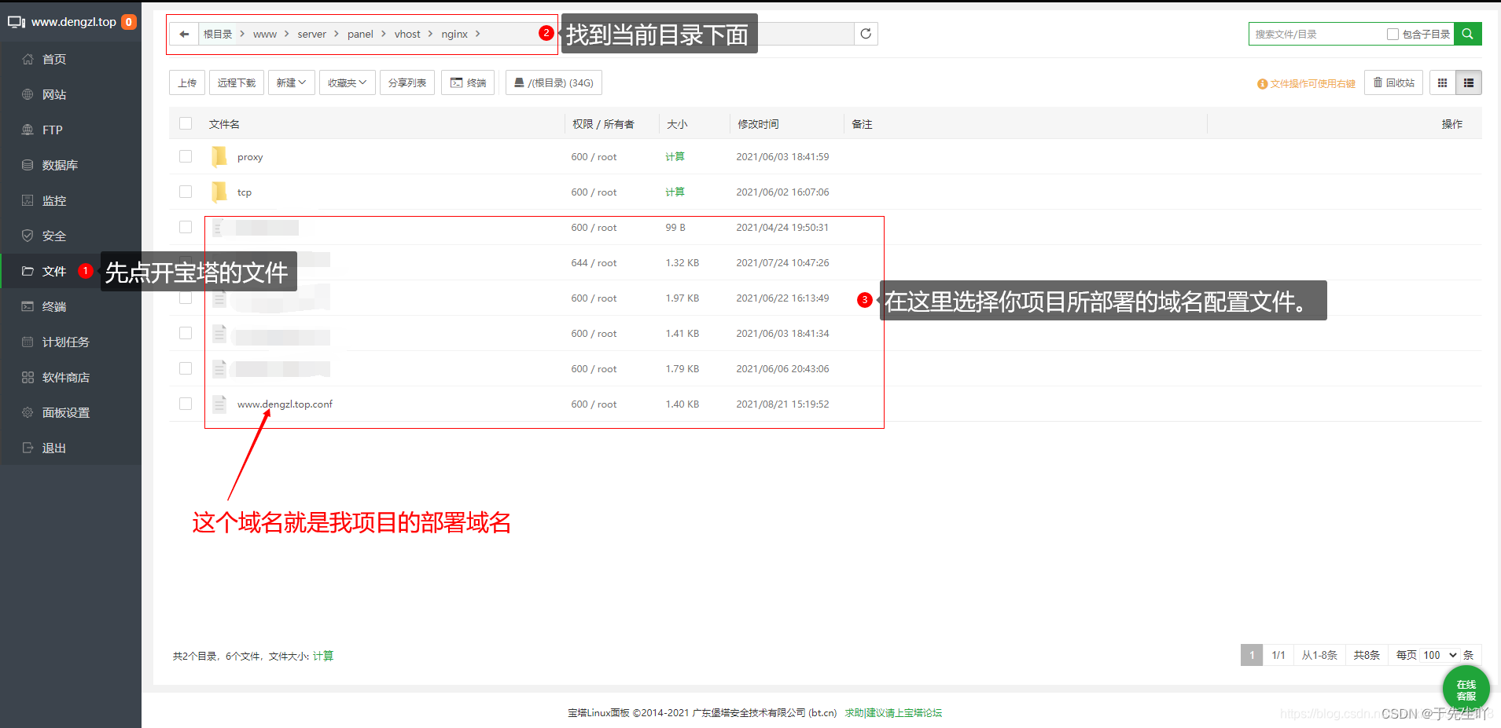
Task: Click the 根目录 breadcrumb
Action: (218, 34)
